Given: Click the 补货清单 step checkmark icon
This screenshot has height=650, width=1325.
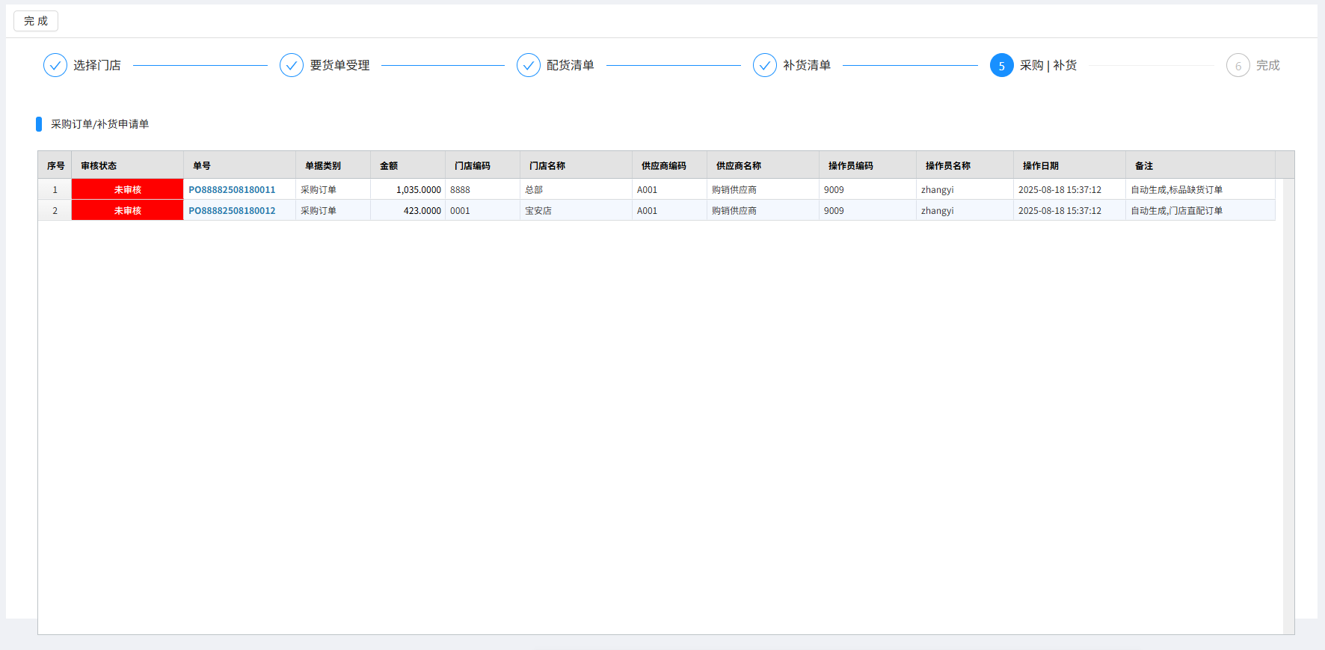Looking at the screenshot, I should click(765, 65).
